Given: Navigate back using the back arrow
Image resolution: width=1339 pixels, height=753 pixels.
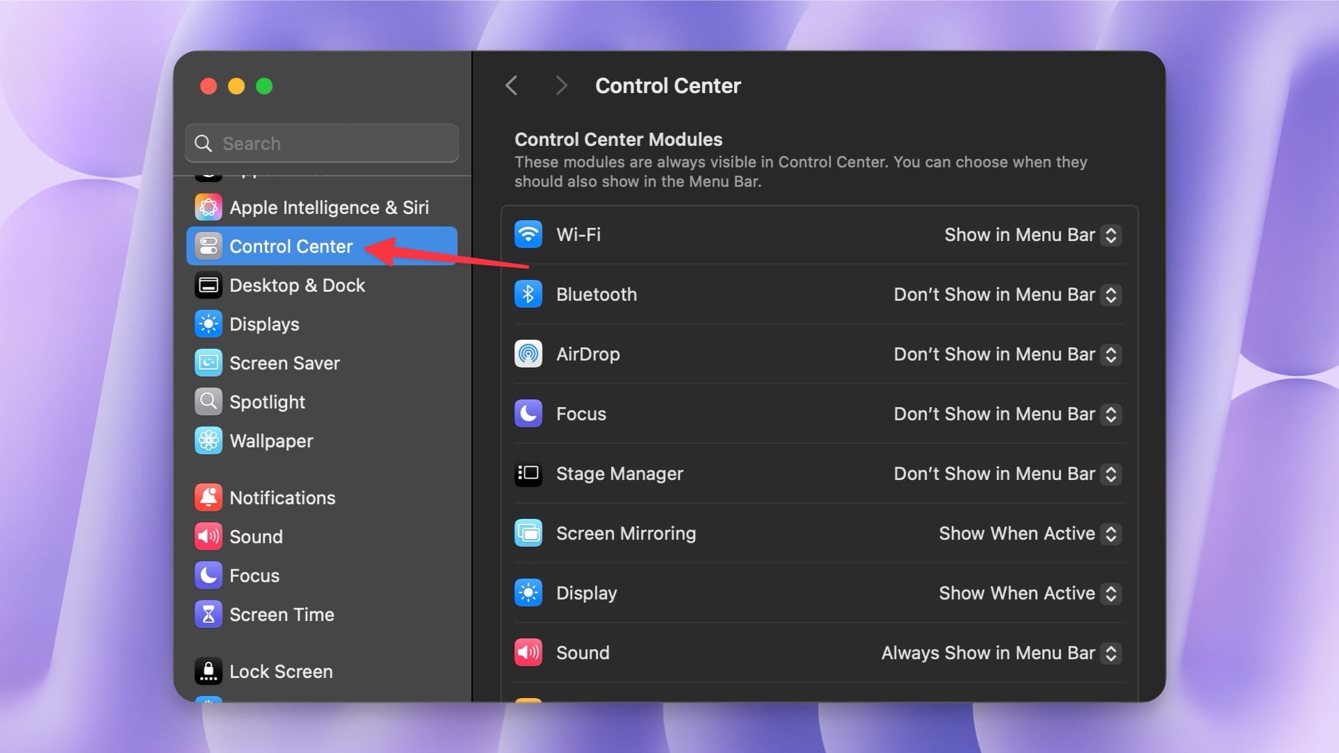Looking at the screenshot, I should pyautogui.click(x=512, y=85).
